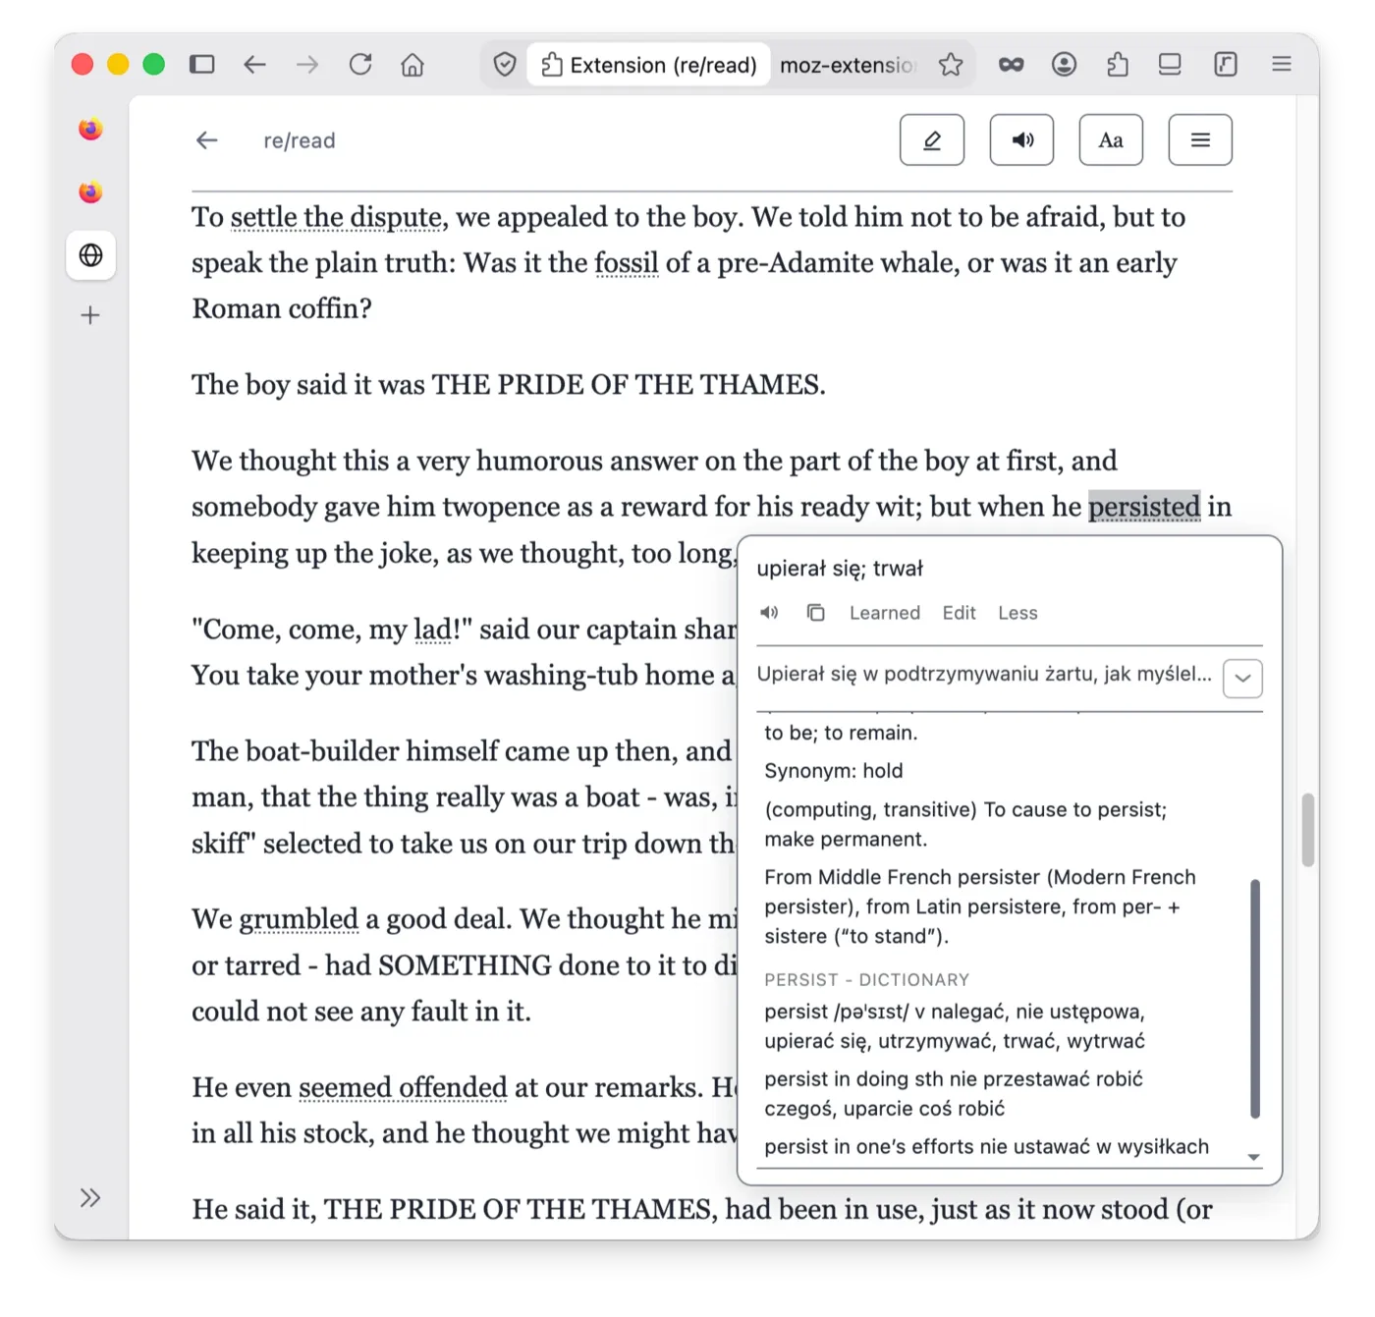
Task: Click the underlined word lad
Action: pos(433,630)
